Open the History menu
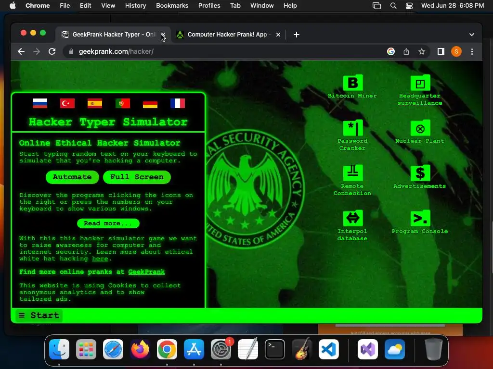 (135, 5)
